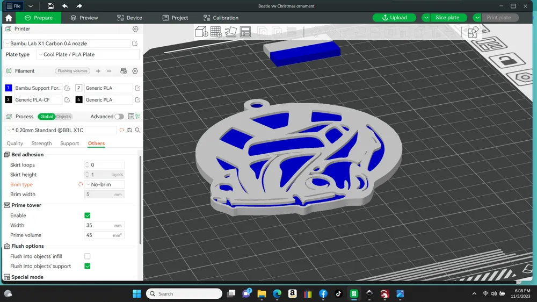The height and width of the screenshot is (302, 537).
Task: Open the process settings list icon
Action: point(131,117)
